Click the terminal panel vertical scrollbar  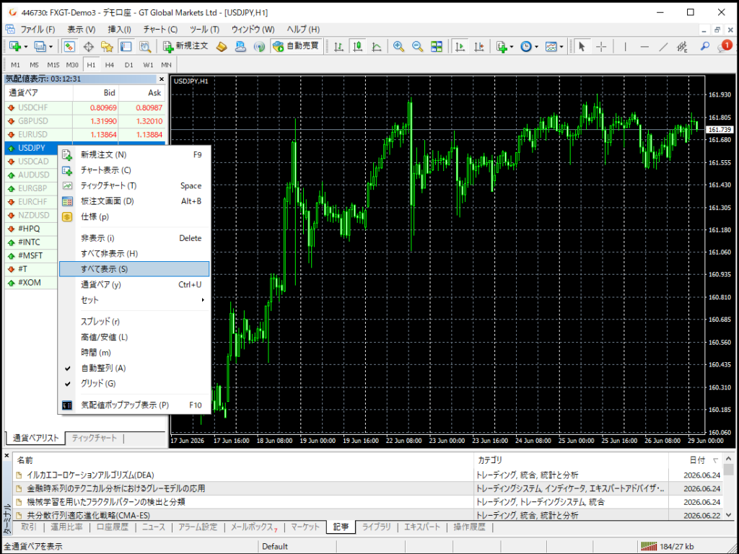[729, 486]
